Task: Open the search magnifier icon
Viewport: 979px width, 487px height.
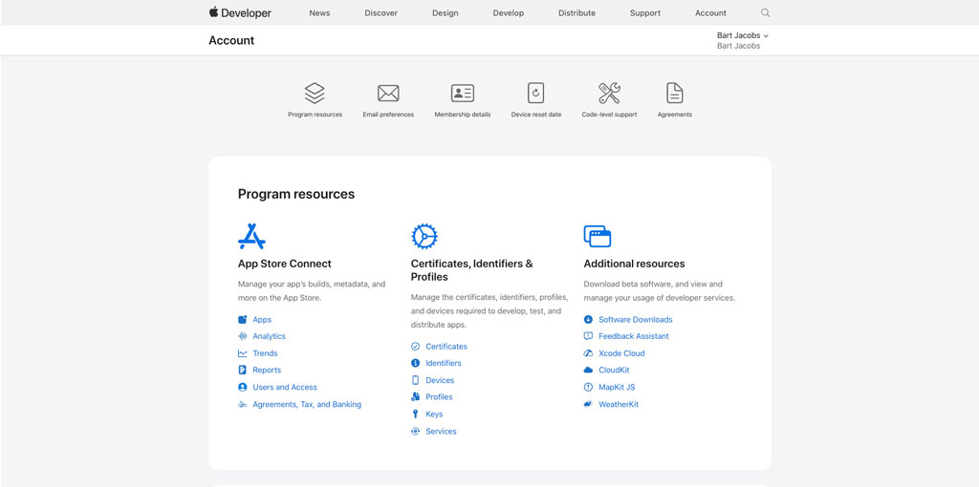Action: coord(766,12)
